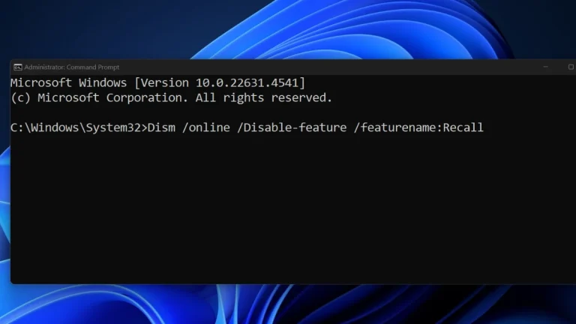Click the /online switch text
The width and height of the screenshot is (576, 324).
[206, 127]
